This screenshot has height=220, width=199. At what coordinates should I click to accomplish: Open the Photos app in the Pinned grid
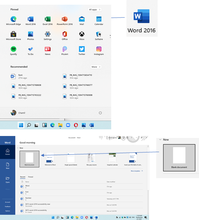(x=30, y=36)
